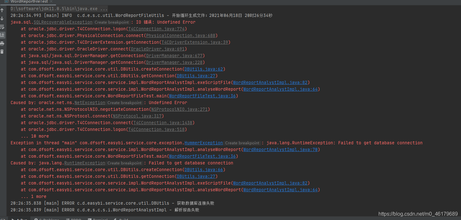Screen dimensions: 461x220
Task: Click Create breakpoint for NetException
Action: 124,102
